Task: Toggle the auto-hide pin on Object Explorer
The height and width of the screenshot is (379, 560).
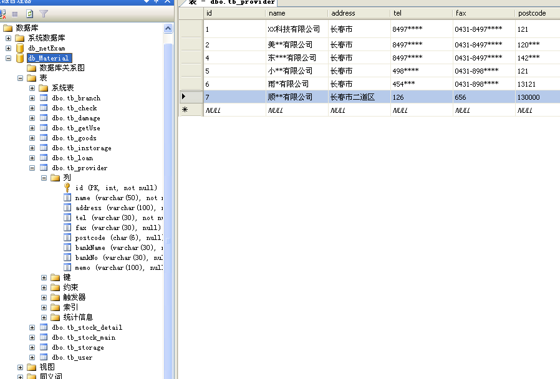Action: (155, 2)
